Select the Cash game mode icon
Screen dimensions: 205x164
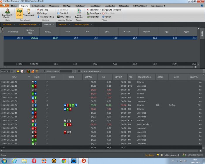tap(19, 13)
